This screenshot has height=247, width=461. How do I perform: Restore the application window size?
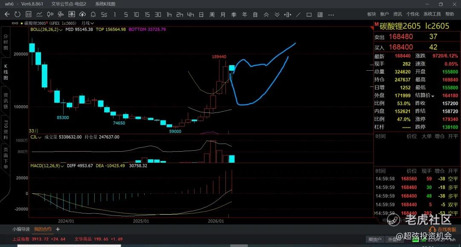pos(441,4)
